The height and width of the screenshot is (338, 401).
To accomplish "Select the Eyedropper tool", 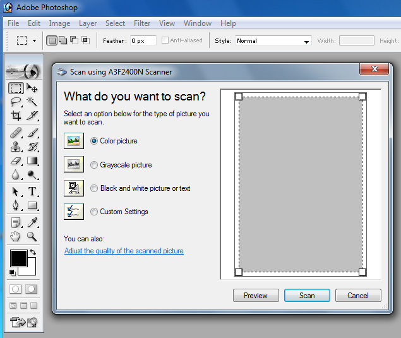I will click(x=32, y=222).
